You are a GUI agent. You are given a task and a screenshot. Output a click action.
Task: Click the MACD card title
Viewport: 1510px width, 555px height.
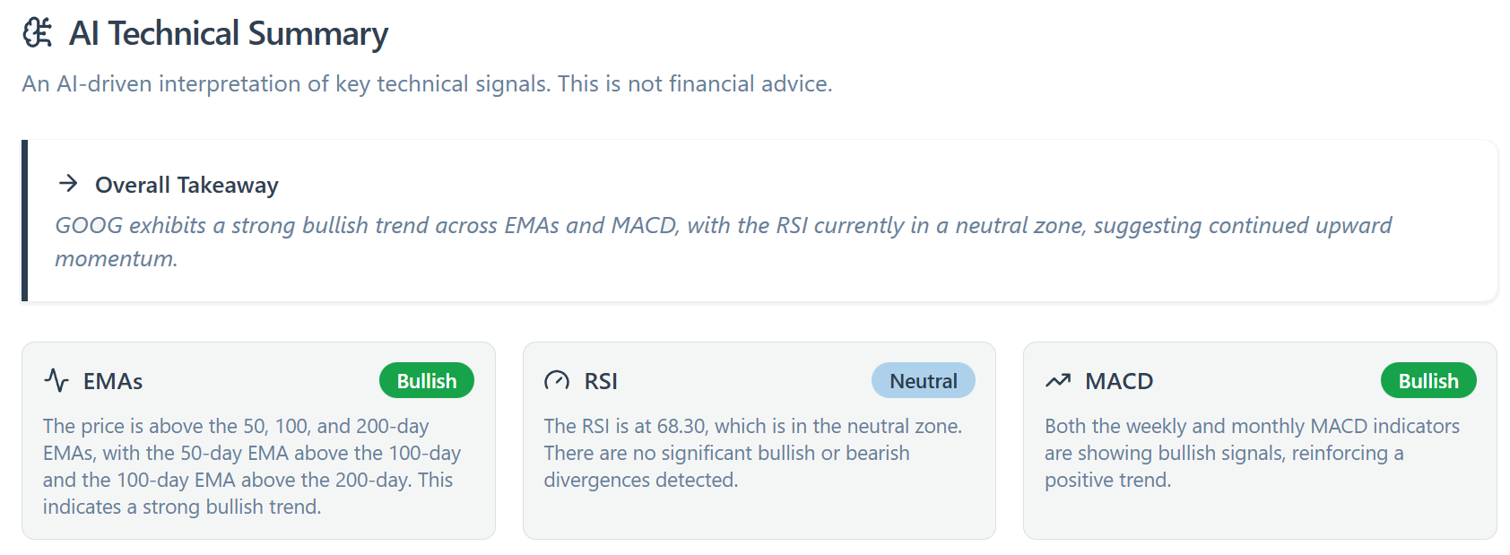pos(1119,382)
